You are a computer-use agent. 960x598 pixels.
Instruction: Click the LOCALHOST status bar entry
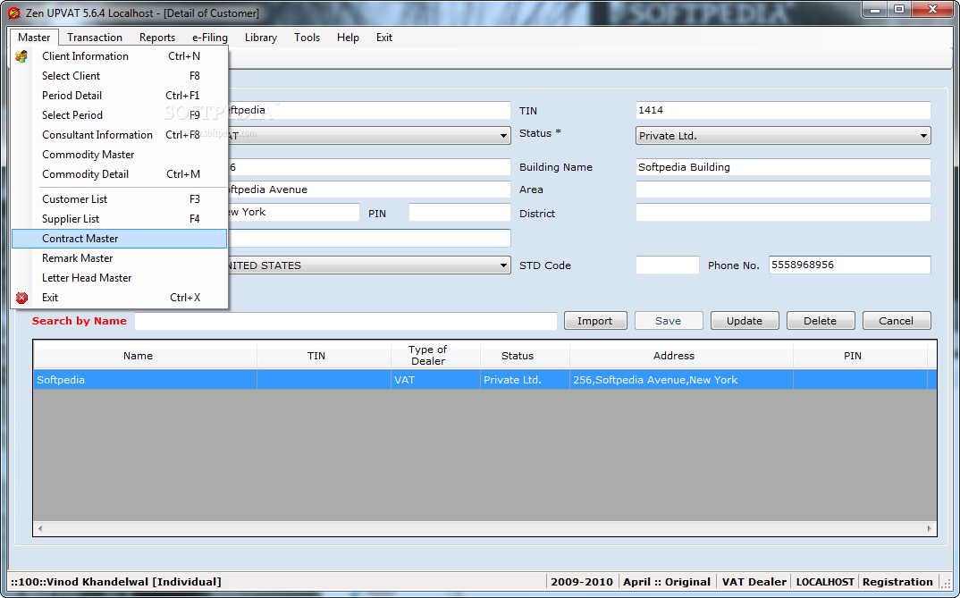pyautogui.click(x=825, y=582)
